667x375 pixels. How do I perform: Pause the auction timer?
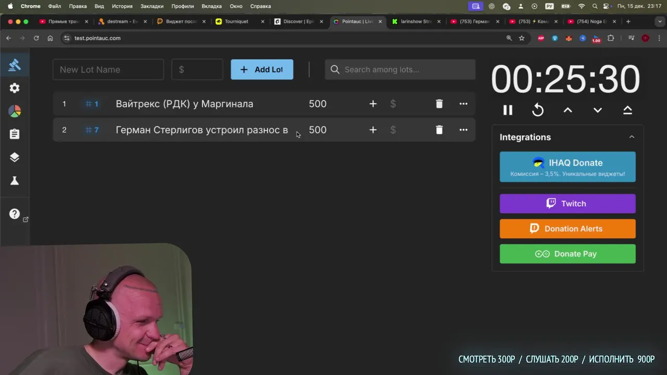(508, 110)
